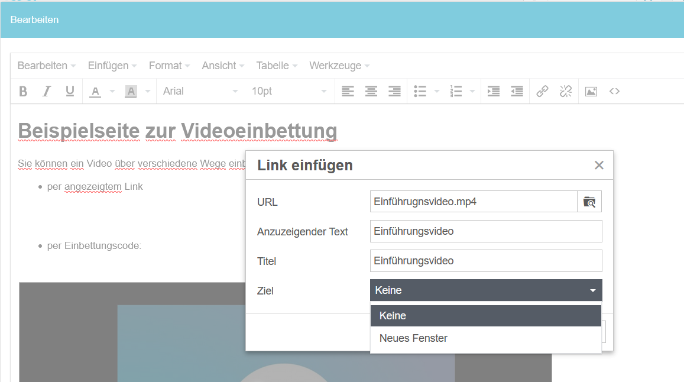Select right text alignment
The image size is (684, 382).
[394, 91]
